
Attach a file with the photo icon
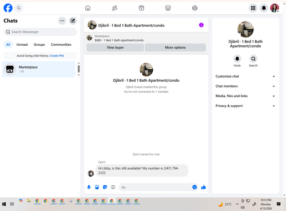pyautogui.click(x=97, y=187)
